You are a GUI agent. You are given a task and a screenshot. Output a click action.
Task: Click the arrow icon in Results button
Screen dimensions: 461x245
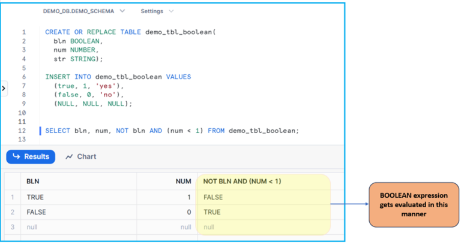point(16,157)
